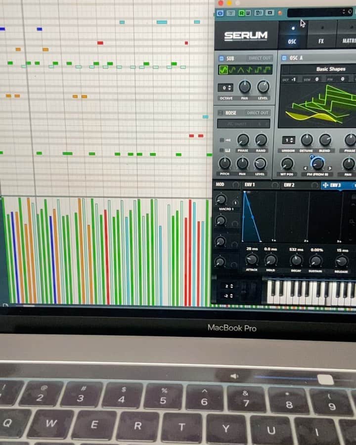This screenshot has width=356, height=445.
Task: Select the saw sub waveform
Action: [249, 70]
